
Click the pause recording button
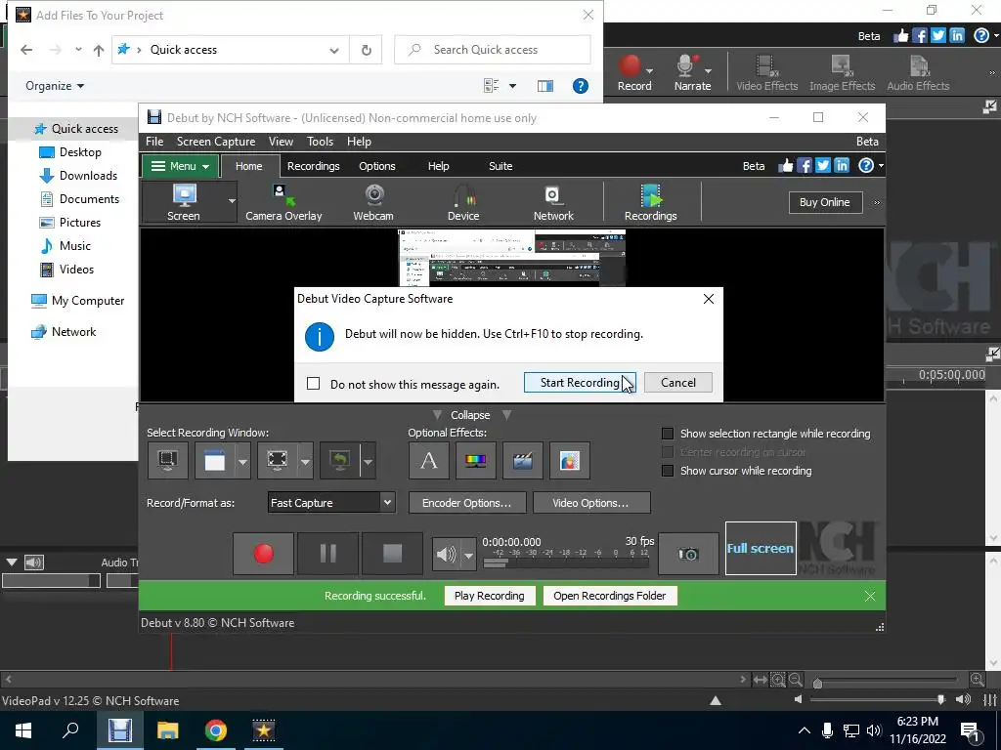[328, 554]
